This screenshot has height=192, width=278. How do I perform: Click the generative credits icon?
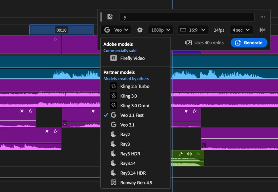click(x=189, y=43)
